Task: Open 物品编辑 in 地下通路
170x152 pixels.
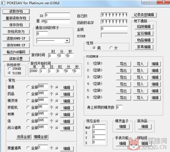Action: click(144, 40)
